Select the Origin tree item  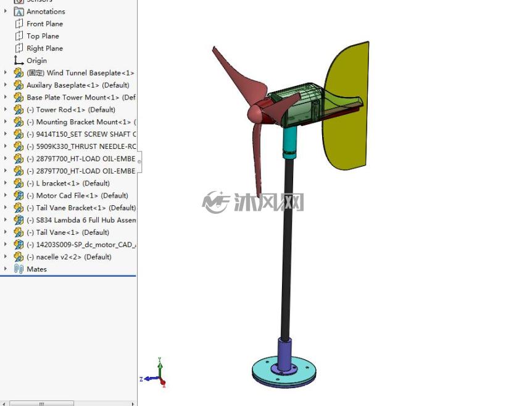tap(37, 61)
